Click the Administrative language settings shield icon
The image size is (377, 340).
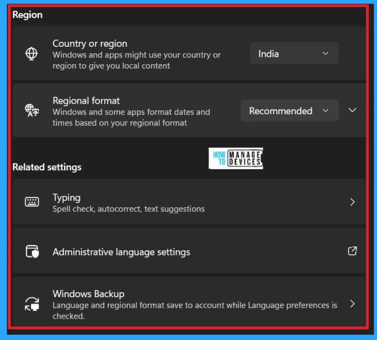pos(32,252)
